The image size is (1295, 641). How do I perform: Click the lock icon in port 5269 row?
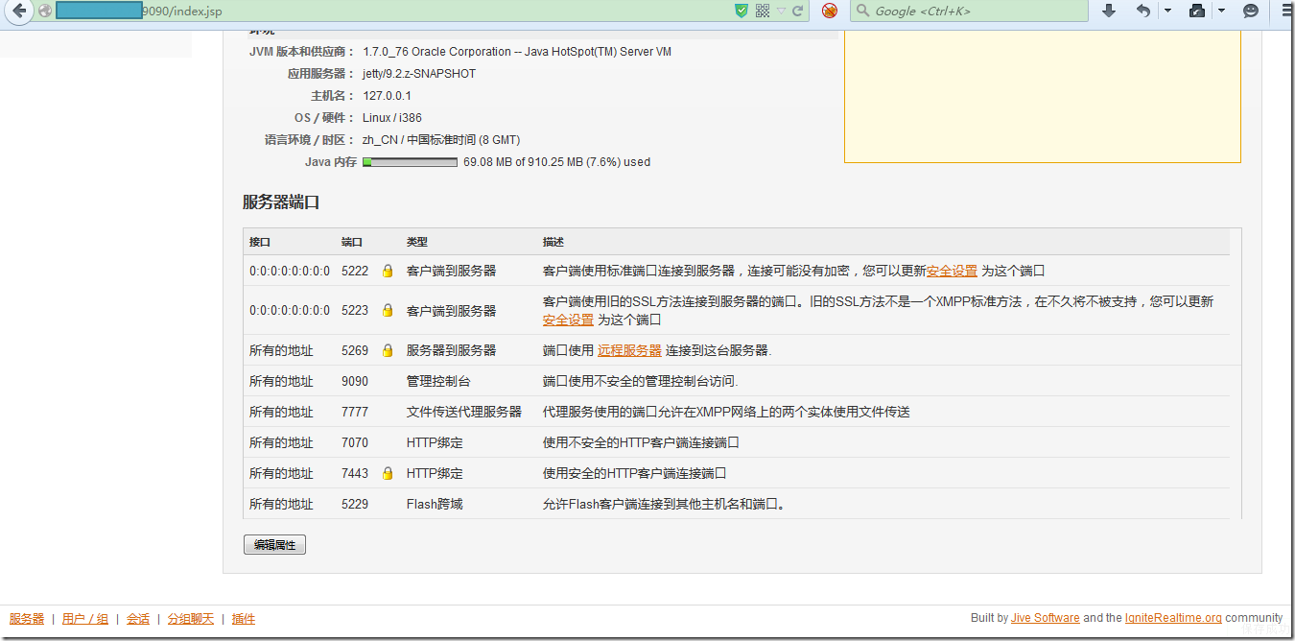click(388, 350)
